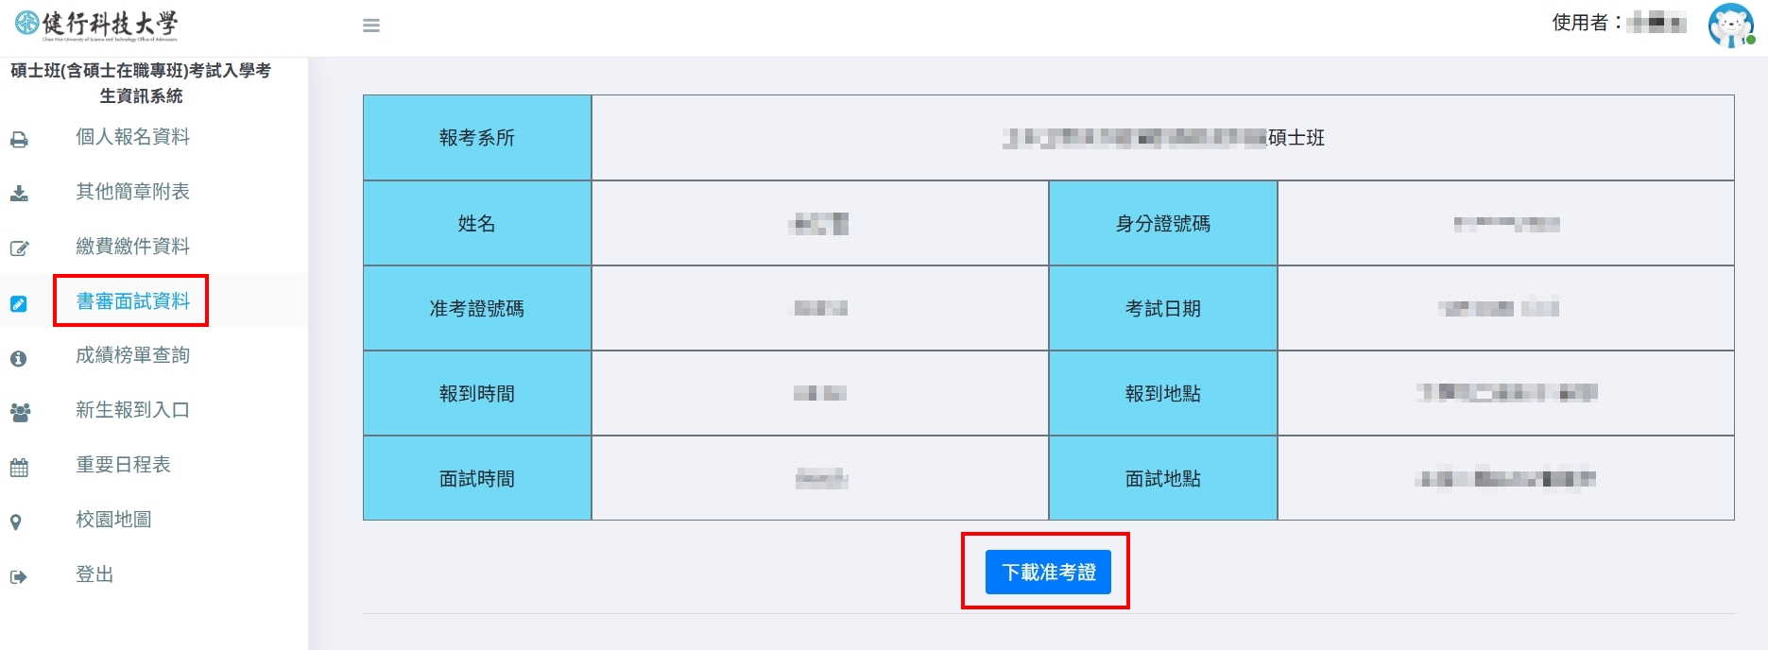This screenshot has height=650, width=1768.
Task: Click the blue pencil icon beside 書審面試資料
Action: (19, 303)
